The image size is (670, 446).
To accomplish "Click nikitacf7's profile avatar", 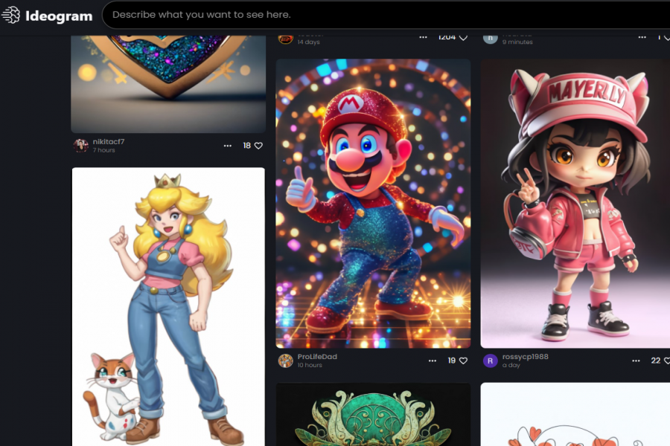I will 80,146.
